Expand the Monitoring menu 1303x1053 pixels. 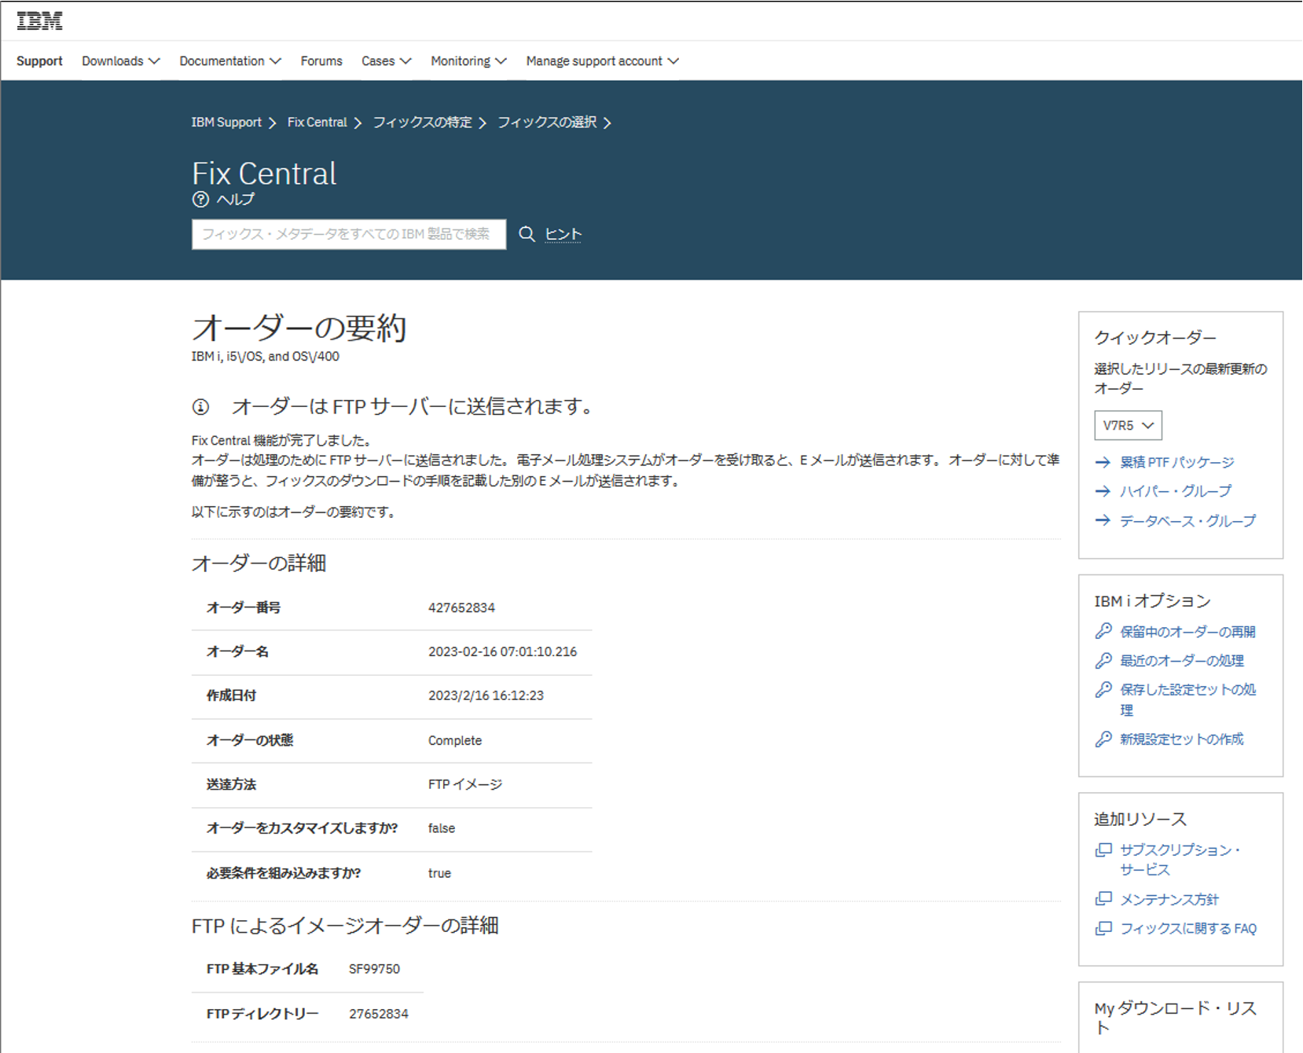pos(469,61)
